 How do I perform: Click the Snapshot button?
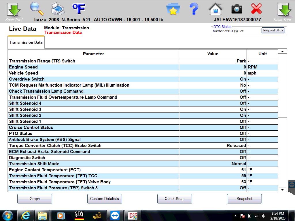pos(244,199)
